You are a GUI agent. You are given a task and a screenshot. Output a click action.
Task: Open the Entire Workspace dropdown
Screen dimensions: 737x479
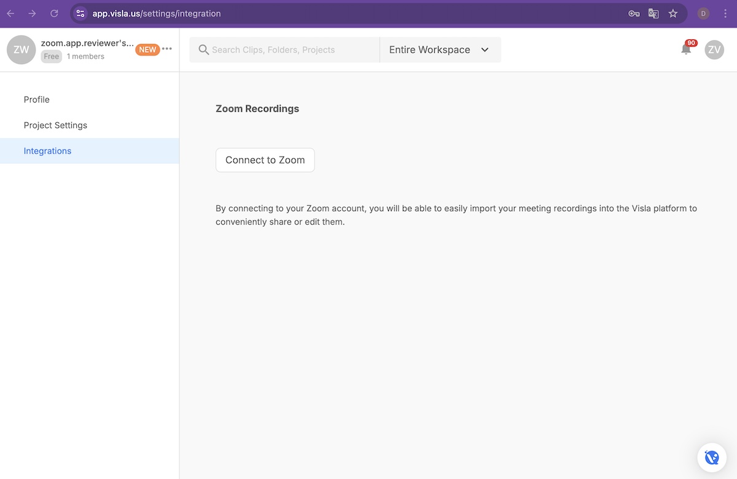tap(440, 50)
